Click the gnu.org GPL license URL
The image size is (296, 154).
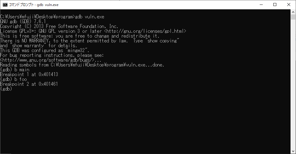click(146, 31)
